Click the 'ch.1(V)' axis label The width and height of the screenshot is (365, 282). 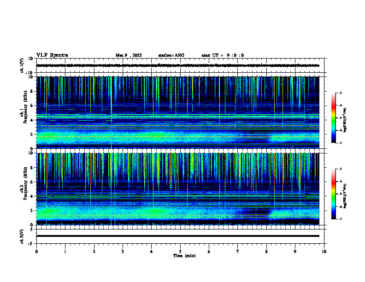pos(22,65)
